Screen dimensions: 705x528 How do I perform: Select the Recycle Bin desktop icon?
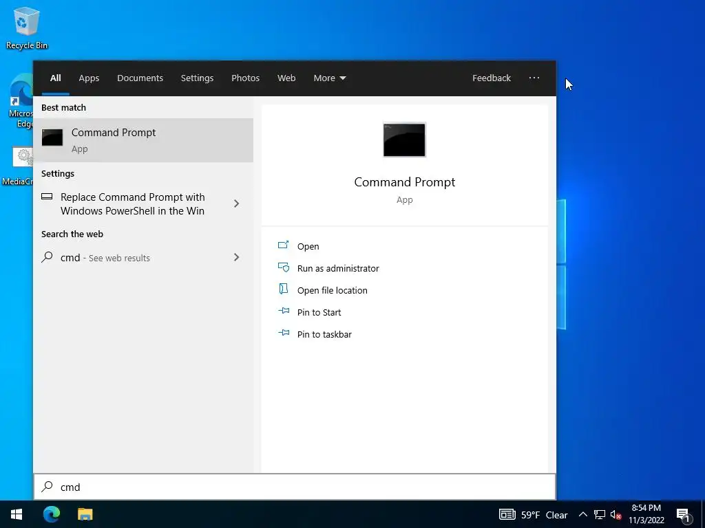tap(27, 27)
